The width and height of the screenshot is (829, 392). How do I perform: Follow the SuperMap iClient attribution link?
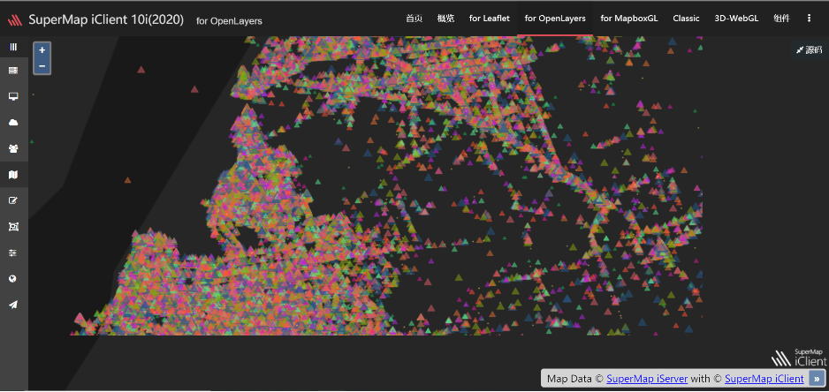pos(764,378)
